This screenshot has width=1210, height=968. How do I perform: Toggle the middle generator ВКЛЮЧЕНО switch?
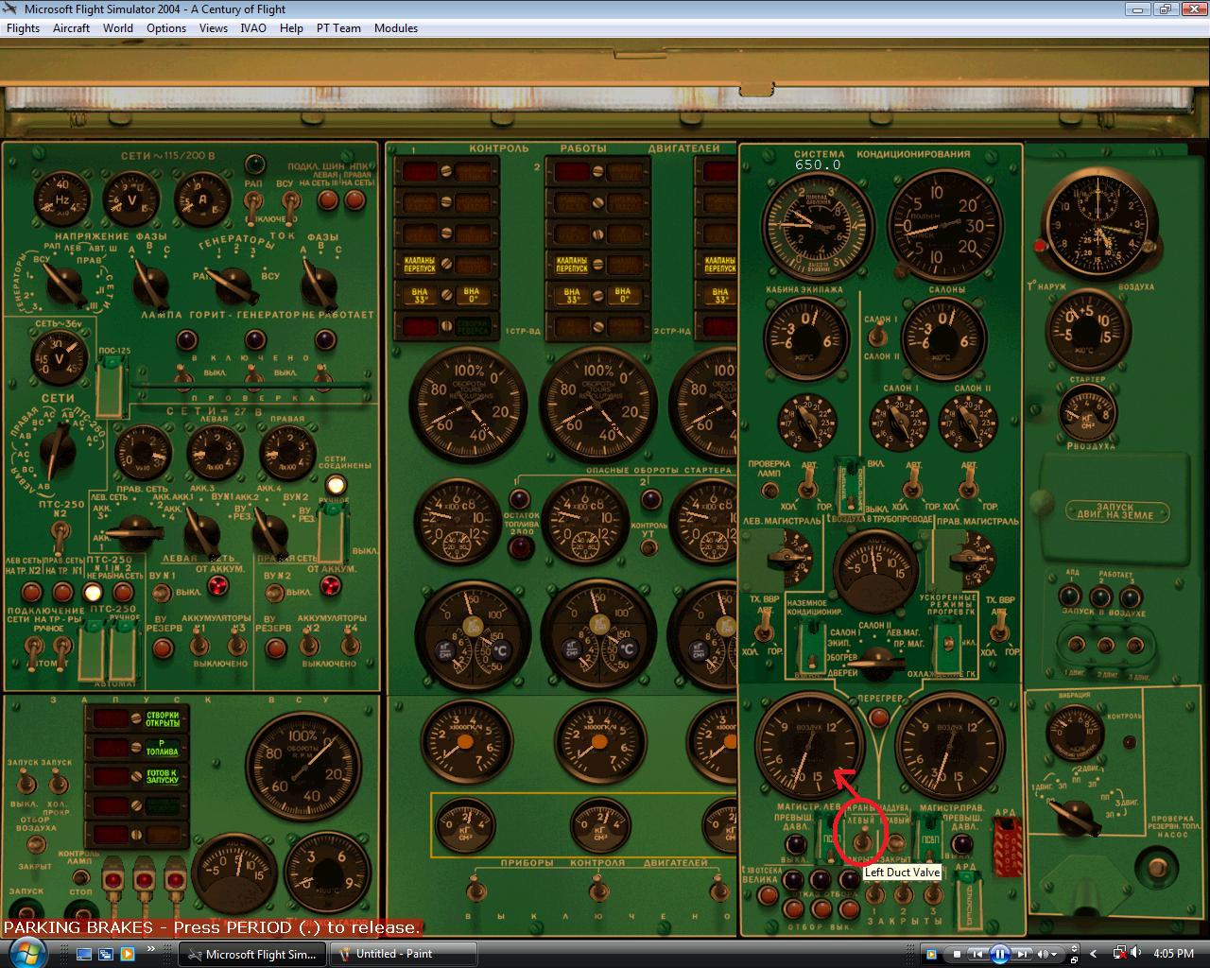click(x=253, y=377)
